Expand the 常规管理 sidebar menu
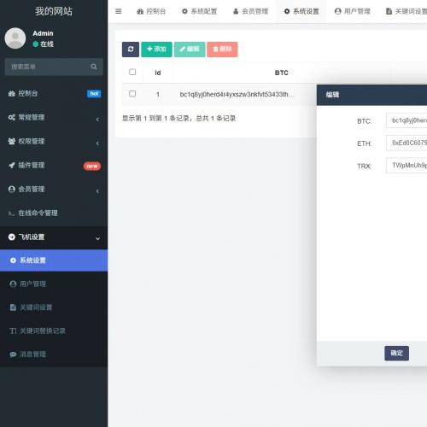 (x=54, y=117)
